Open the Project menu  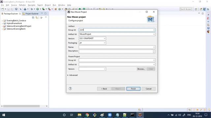[48, 5]
